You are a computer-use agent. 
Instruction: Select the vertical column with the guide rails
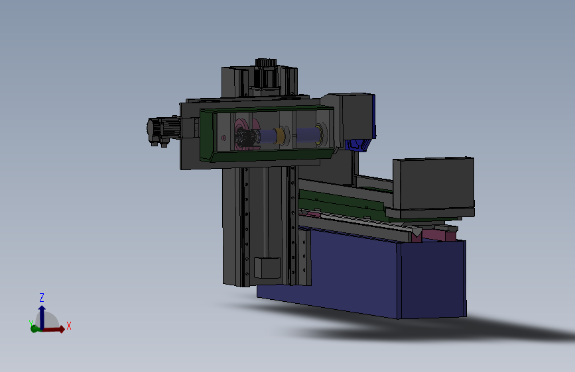[x=267, y=227]
